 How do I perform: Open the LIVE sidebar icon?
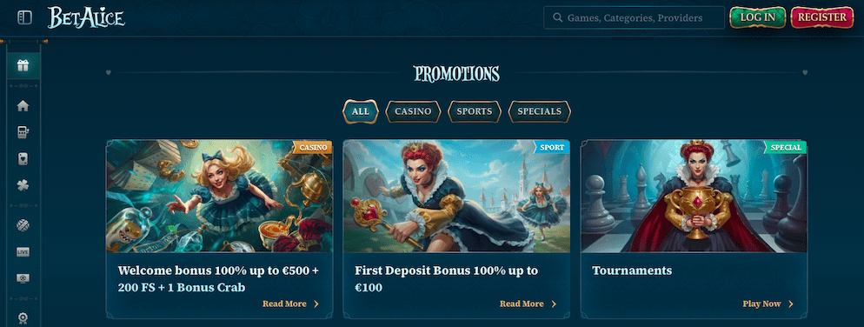click(23, 251)
